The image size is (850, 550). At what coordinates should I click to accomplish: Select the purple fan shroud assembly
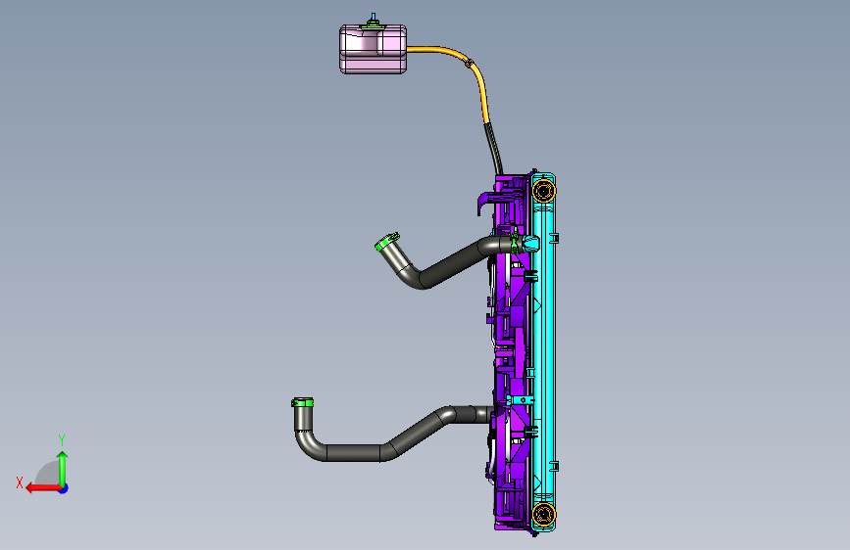pos(510,352)
